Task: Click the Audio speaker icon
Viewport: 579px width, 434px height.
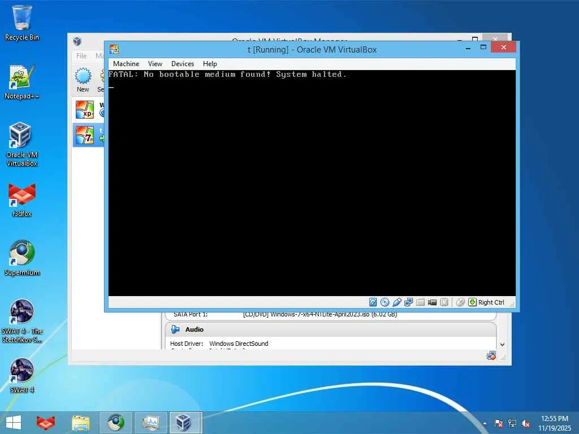Action: tap(175, 329)
